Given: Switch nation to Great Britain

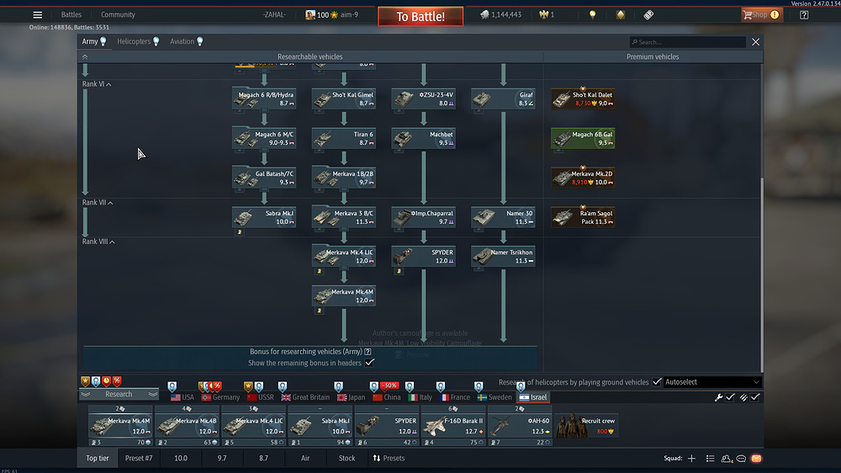Looking at the screenshot, I should coord(305,397).
